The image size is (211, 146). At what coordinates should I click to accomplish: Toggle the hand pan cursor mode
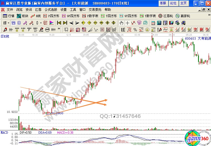[x=121, y=23]
